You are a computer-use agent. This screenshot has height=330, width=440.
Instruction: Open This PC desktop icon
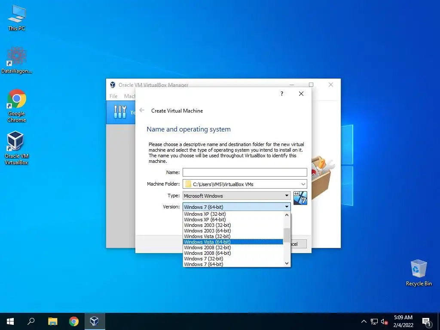pyautogui.click(x=17, y=18)
